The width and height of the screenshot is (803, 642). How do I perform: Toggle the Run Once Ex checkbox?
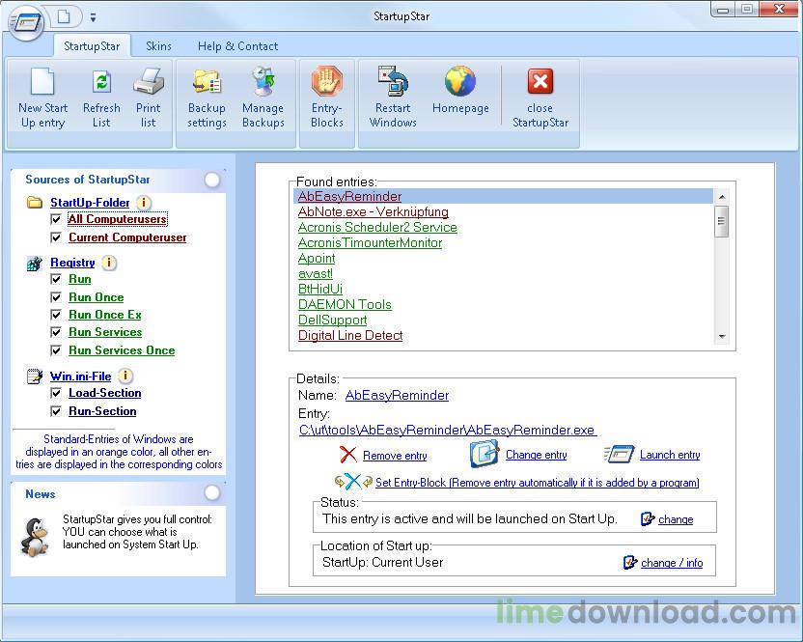pos(56,315)
